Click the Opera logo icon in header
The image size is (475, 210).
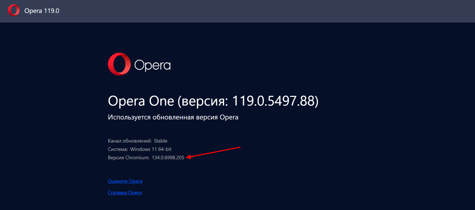(x=14, y=10)
